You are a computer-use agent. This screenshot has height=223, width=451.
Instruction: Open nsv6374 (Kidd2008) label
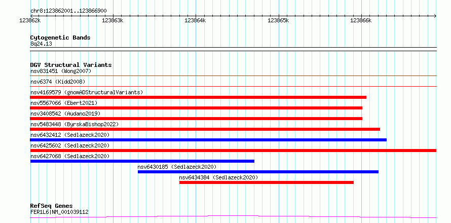[58, 82]
